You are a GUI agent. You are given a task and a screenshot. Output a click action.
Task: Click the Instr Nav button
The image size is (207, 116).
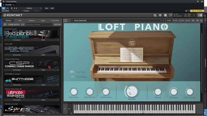58,24
